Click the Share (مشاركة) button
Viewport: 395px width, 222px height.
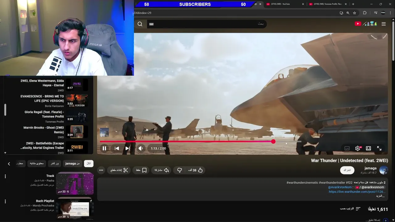(x=162, y=170)
